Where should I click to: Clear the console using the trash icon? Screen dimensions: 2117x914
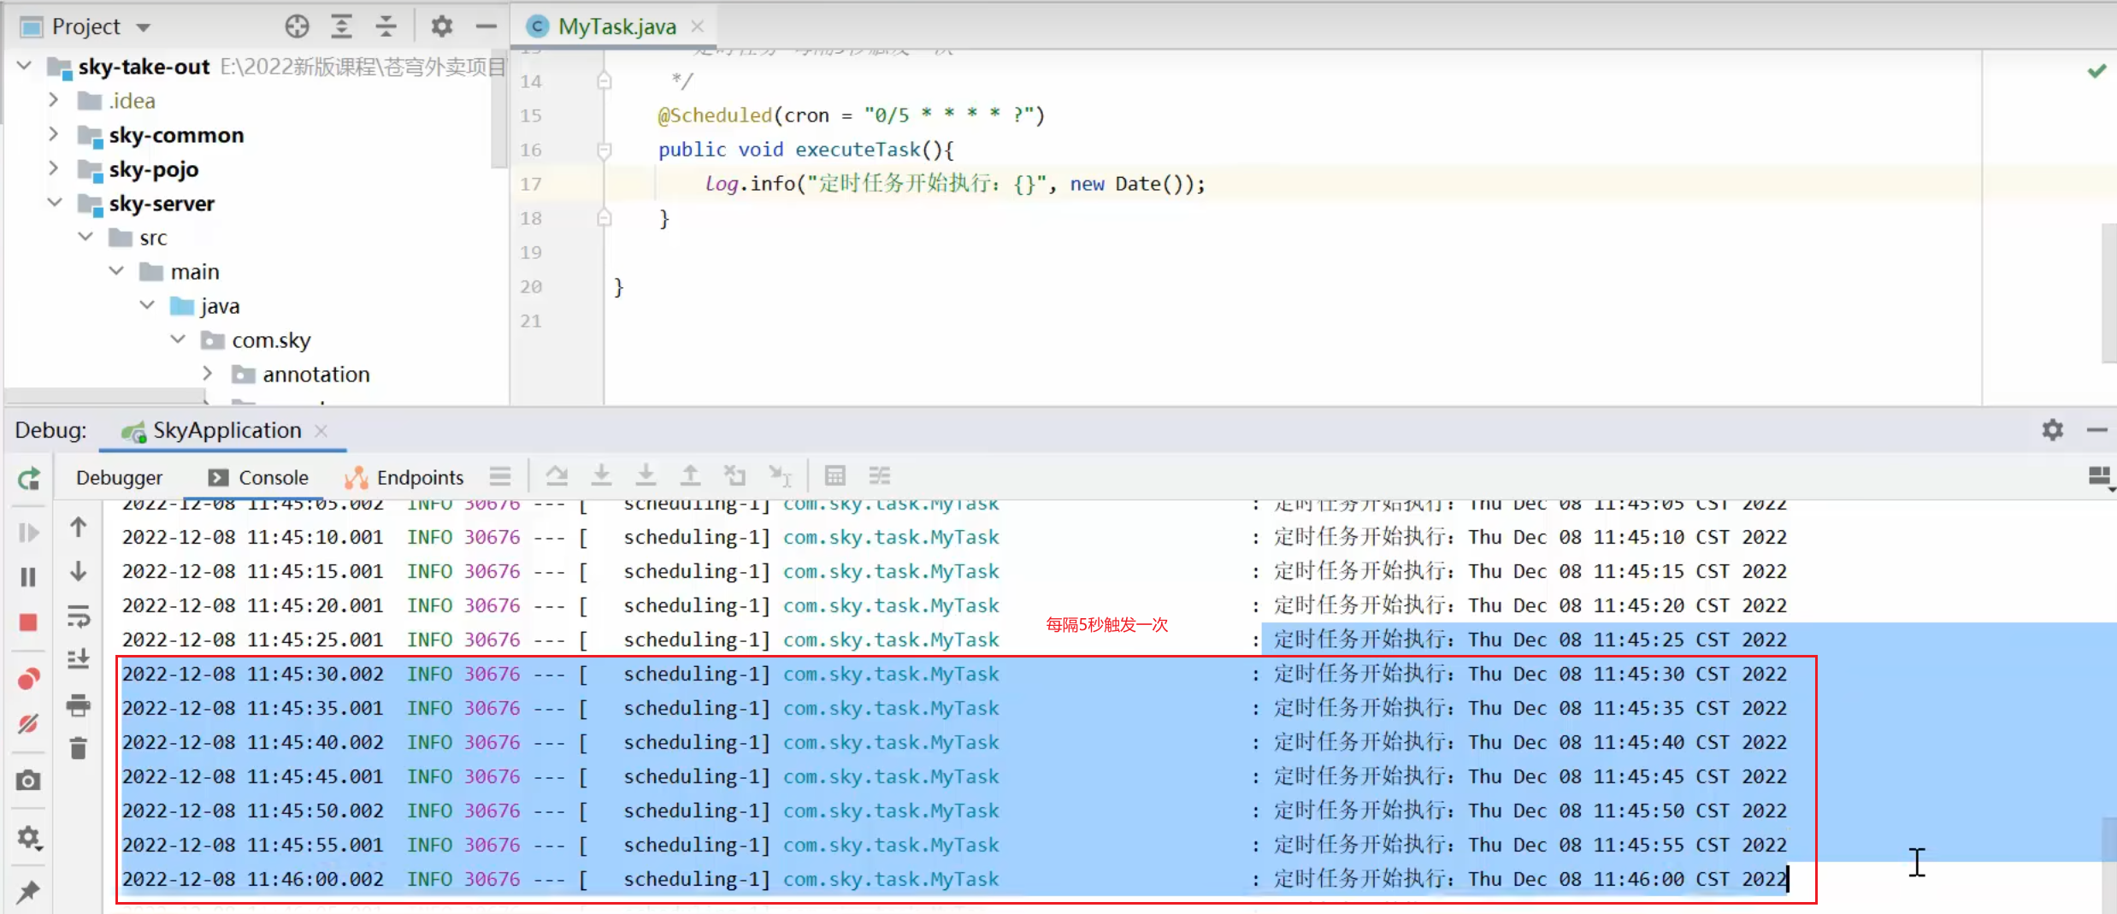(x=78, y=748)
